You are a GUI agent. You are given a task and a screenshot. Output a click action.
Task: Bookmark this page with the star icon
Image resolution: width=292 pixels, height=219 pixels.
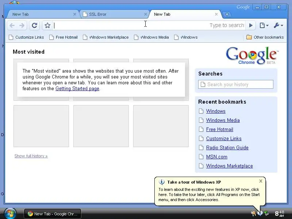47,25
